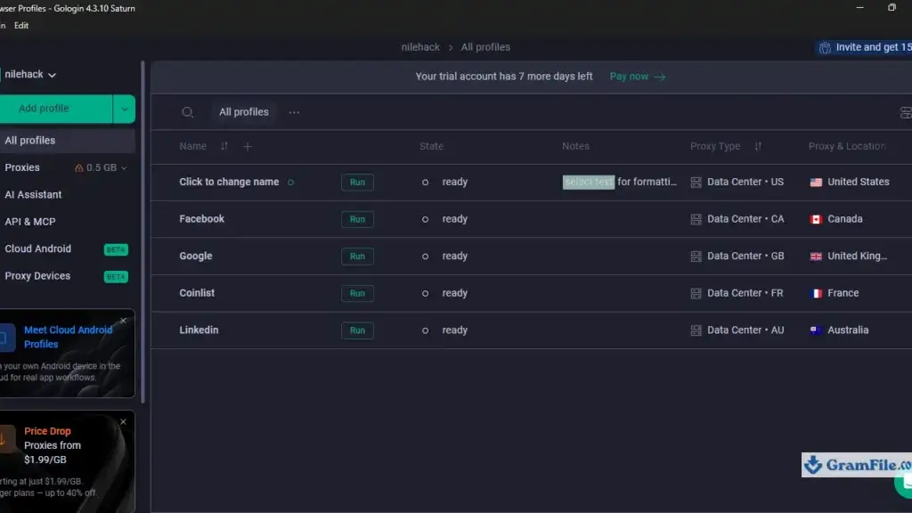The image size is (912, 513).
Task: Click the Linkedin row state circle
Action: click(425, 330)
